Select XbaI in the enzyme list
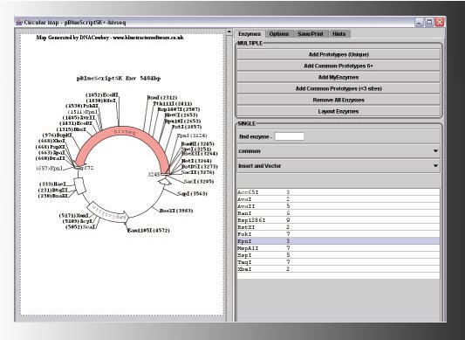The width and height of the screenshot is (465, 340). point(338,269)
